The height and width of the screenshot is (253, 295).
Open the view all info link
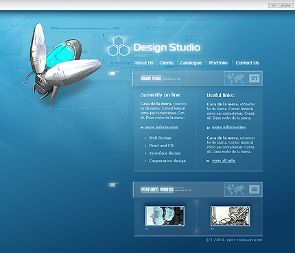pyautogui.click(x=224, y=161)
